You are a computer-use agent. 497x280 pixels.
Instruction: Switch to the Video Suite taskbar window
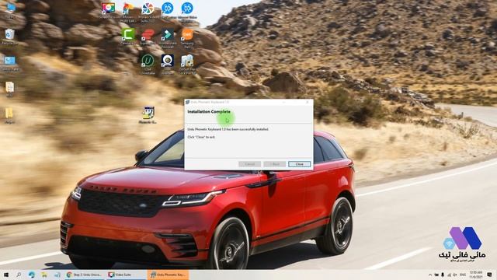(126, 275)
